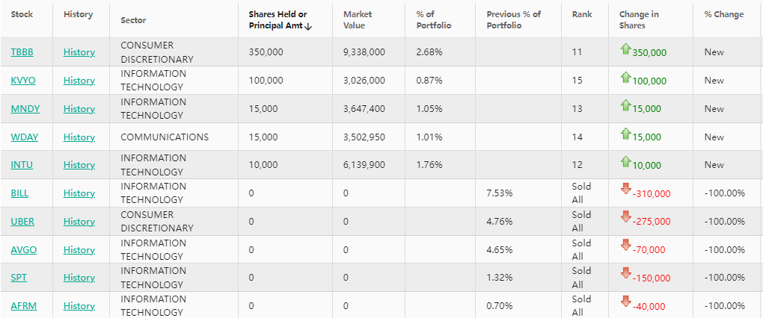Click the red down arrow for UBER
The height and width of the screenshot is (318, 763).
click(625, 218)
